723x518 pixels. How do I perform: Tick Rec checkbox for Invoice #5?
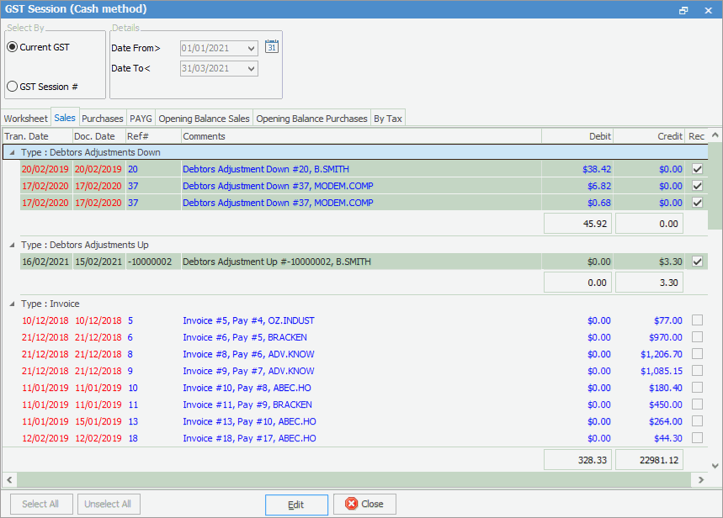(697, 320)
